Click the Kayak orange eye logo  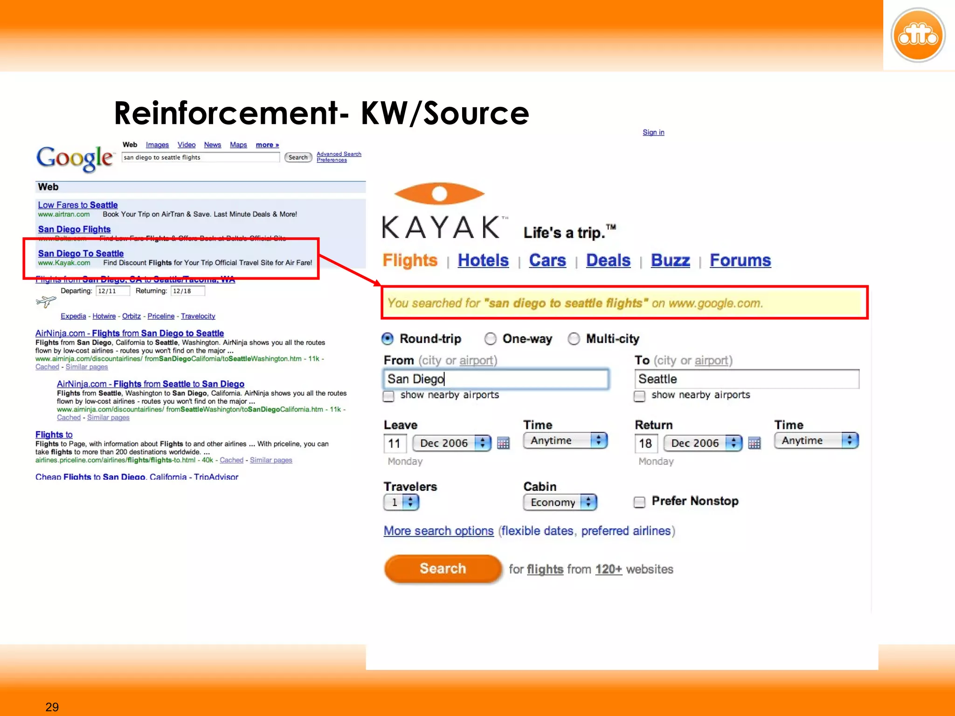[439, 193]
